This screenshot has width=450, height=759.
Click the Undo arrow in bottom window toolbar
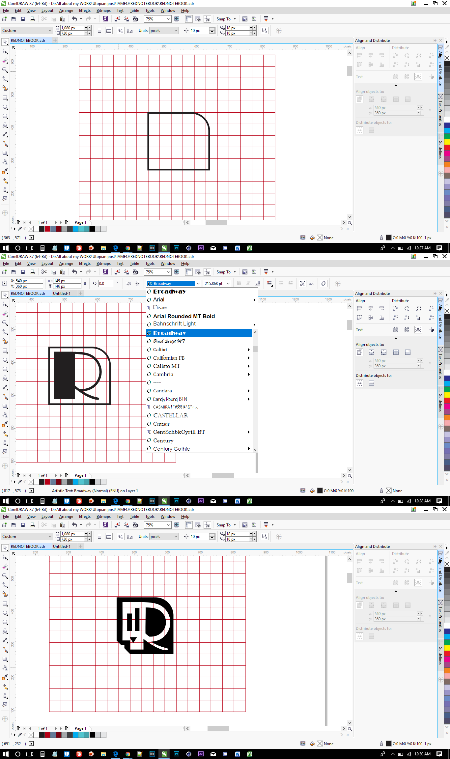pos(74,525)
